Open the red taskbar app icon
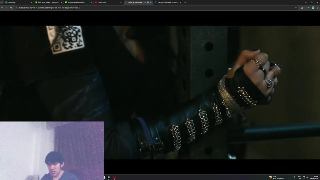 114,177
